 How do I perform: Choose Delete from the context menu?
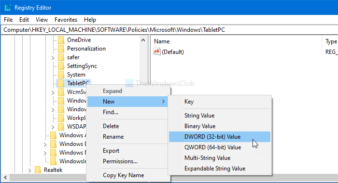pyautogui.click(x=127, y=126)
